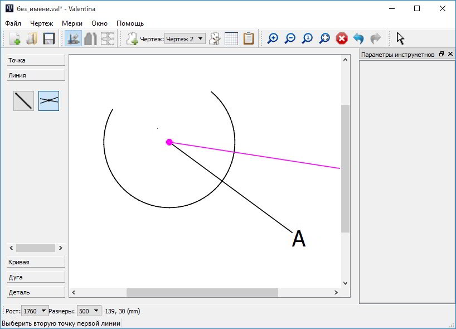Viewport: 456px width, 329px height.
Task: Open the table of variables icon
Action: click(231, 38)
